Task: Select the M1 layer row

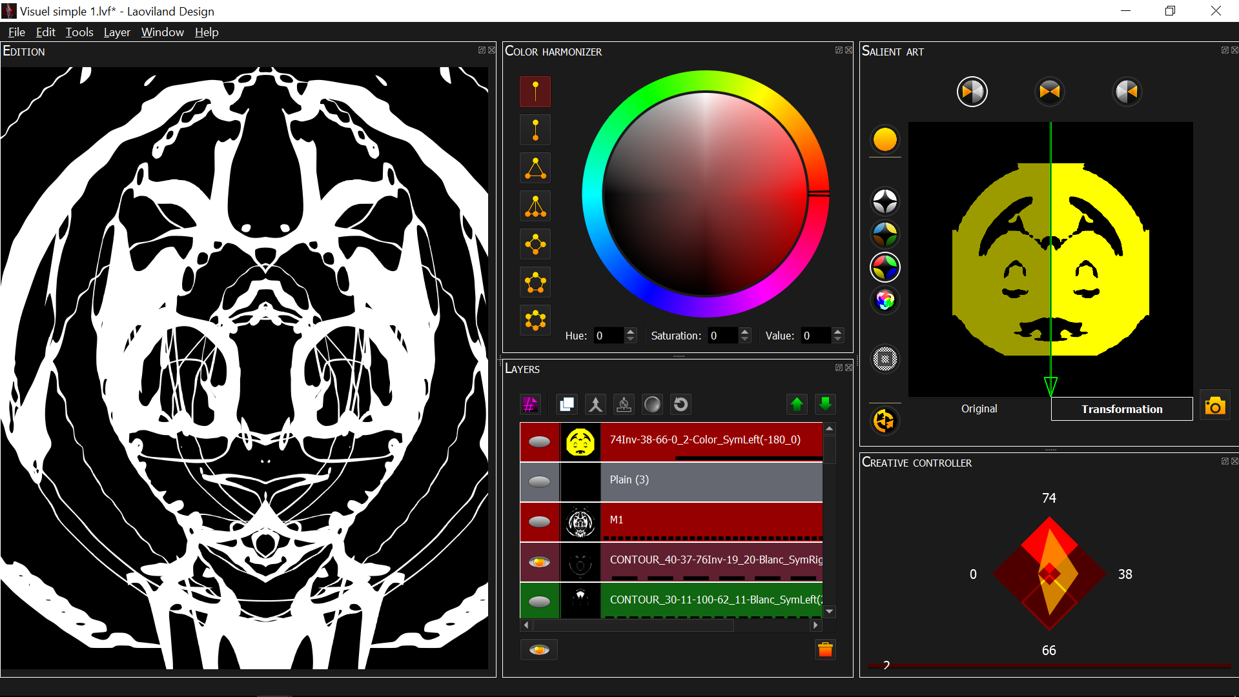Action: [671, 522]
